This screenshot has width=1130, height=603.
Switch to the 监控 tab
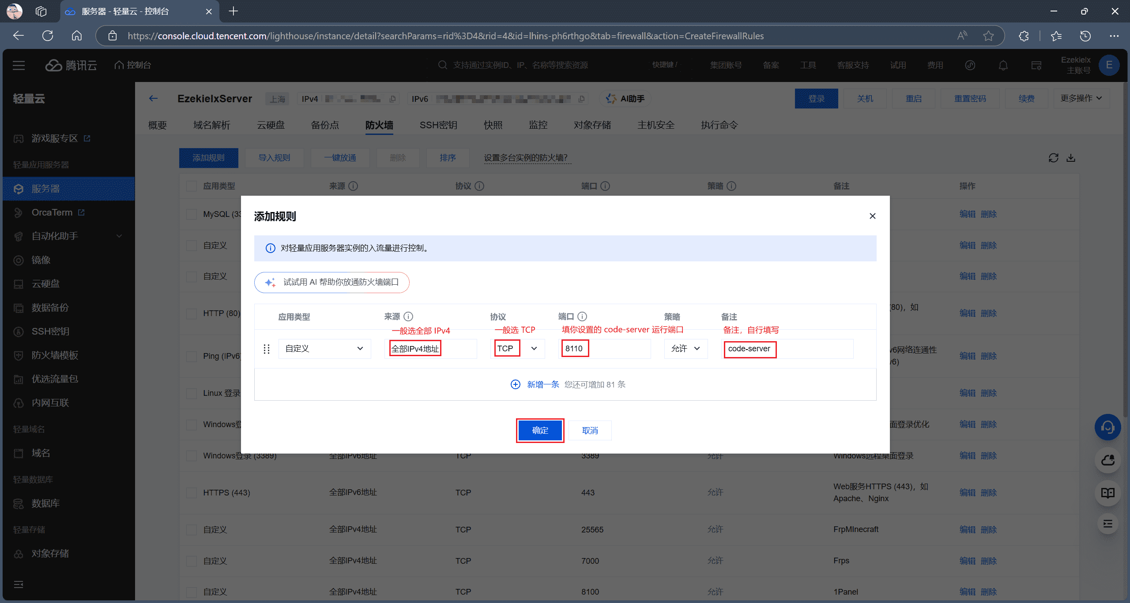tap(538, 125)
